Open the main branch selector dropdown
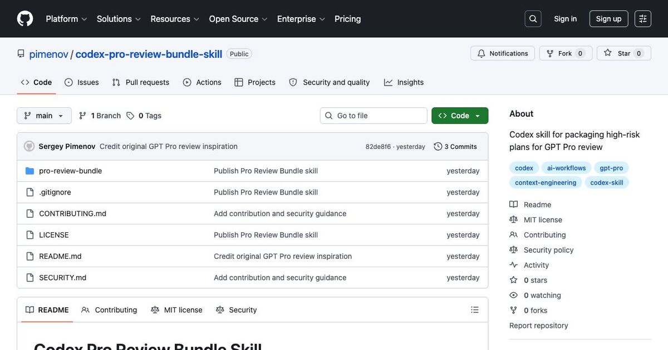668x350 pixels. (x=45, y=116)
